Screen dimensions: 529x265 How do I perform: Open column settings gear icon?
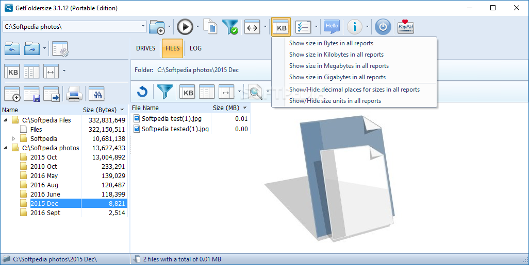(60, 49)
